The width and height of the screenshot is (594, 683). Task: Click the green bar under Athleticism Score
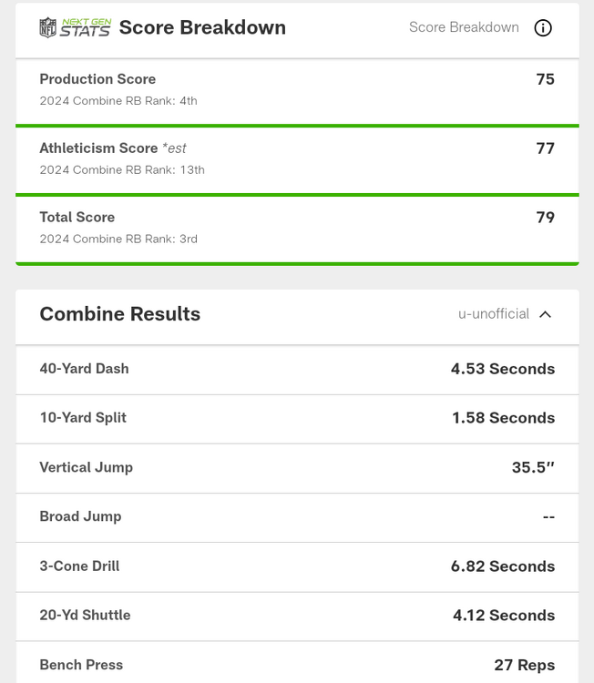click(297, 195)
